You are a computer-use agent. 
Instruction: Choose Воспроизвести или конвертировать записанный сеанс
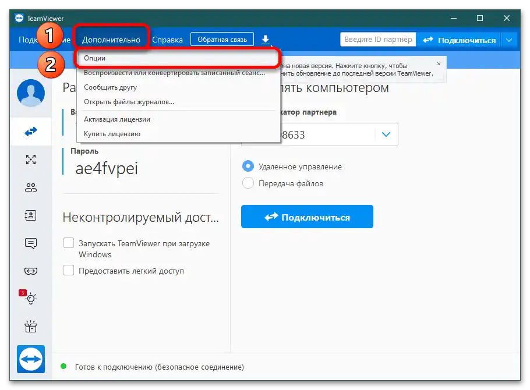click(178, 73)
